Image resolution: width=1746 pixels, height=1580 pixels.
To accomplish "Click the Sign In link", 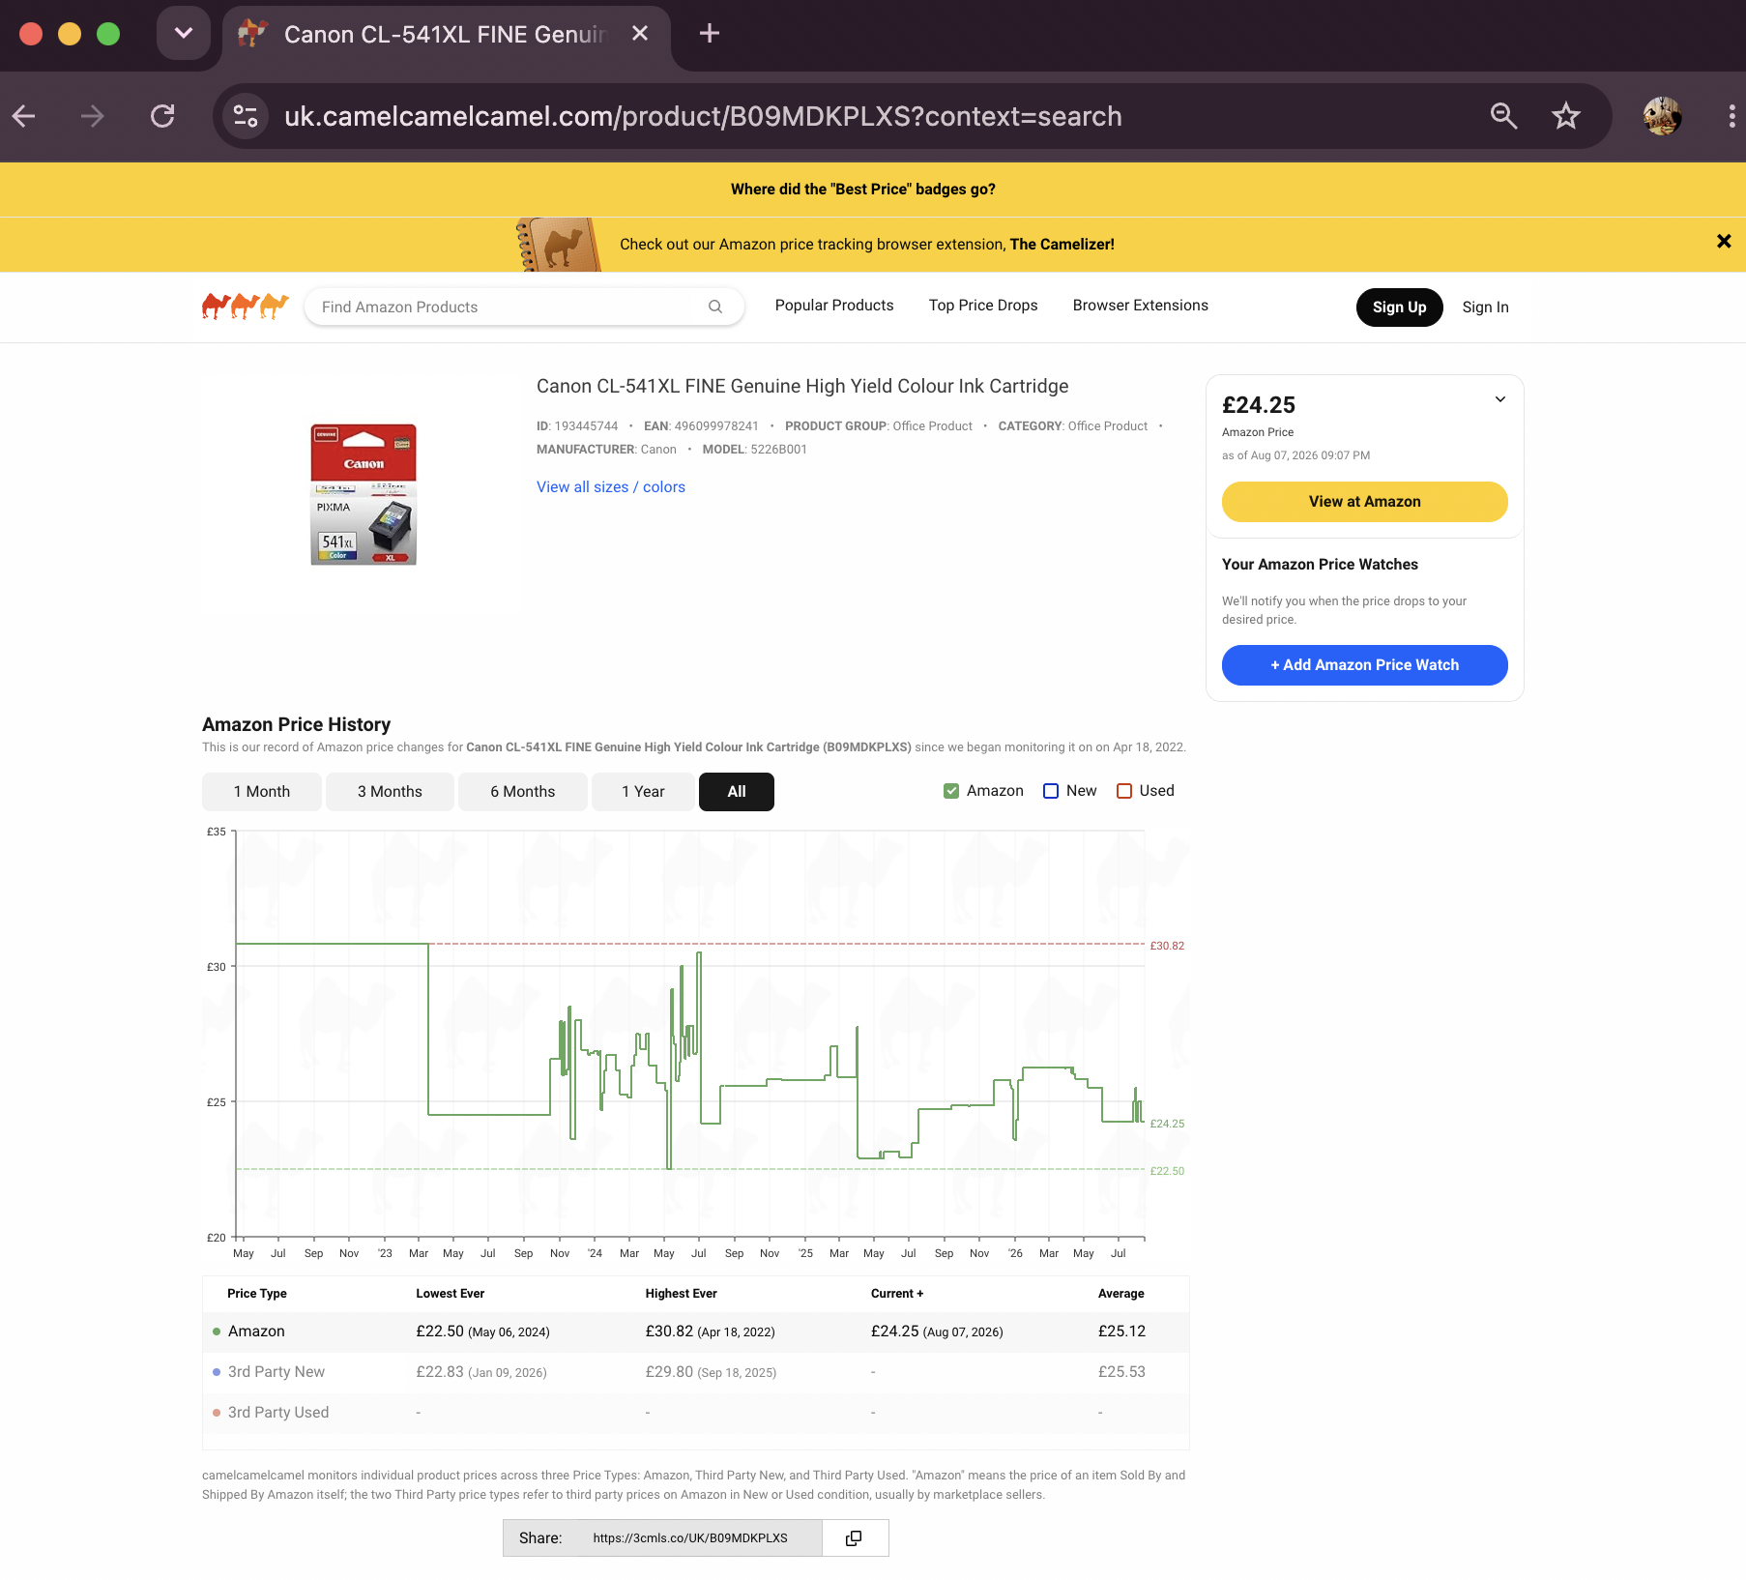I will 1485,307.
